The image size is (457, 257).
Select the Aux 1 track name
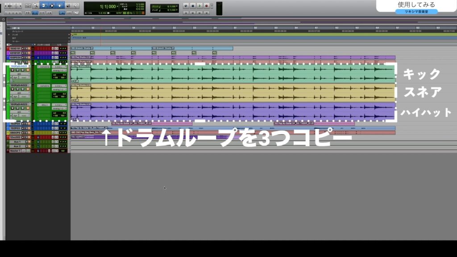pyautogui.click(x=17, y=141)
